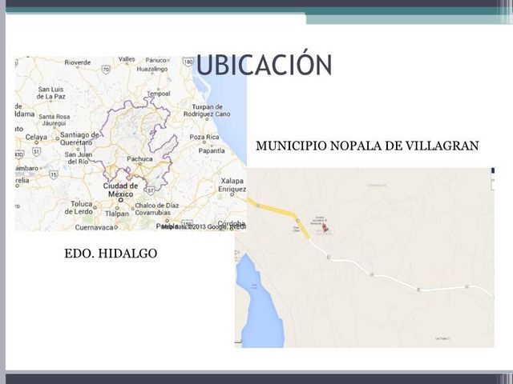
Task: Click the red location pin on municipality map
Action: 324,227
